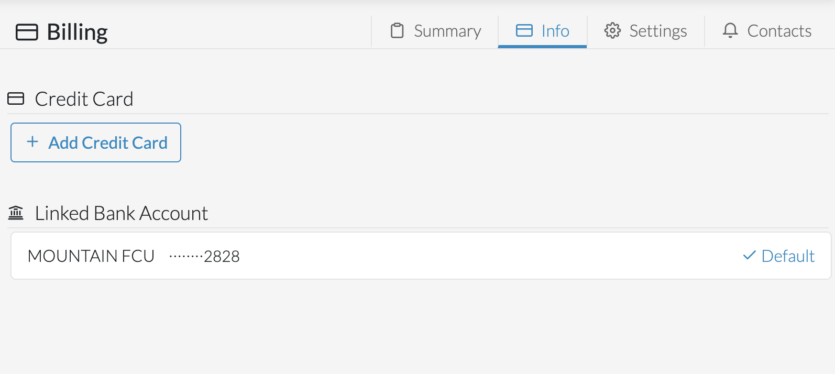Click the clipboard icon beside Summary
Screen dimensions: 835x374
397,31
